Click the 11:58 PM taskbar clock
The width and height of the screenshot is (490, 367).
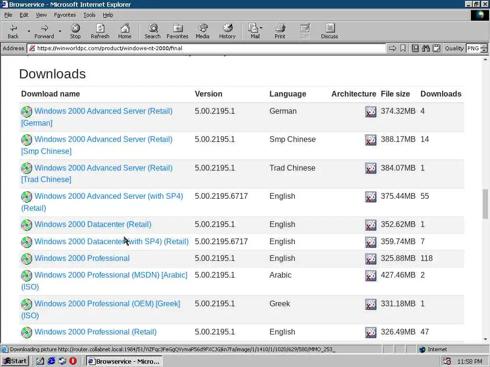(470, 362)
